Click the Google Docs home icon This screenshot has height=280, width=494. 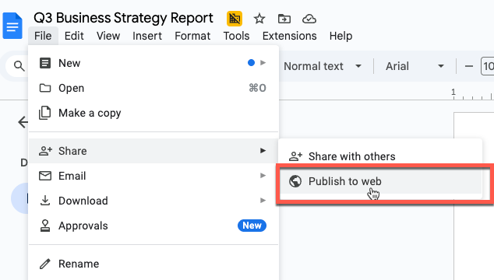[x=12, y=26]
